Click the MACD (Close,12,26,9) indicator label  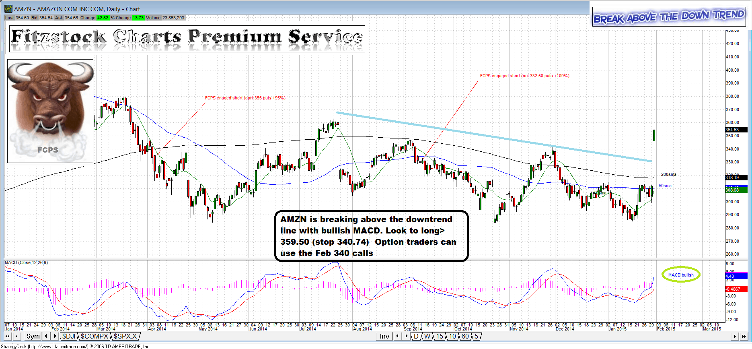[26, 262]
